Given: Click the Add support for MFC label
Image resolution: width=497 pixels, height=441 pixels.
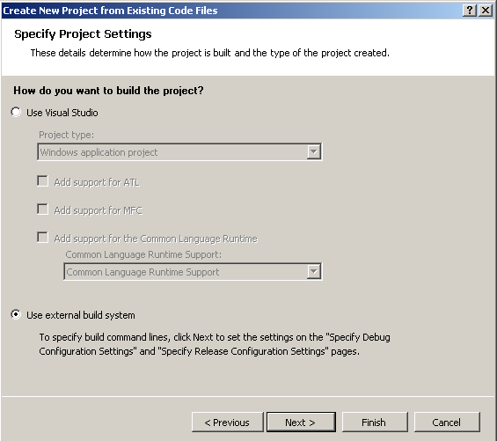Looking at the screenshot, I should pos(99,210).
